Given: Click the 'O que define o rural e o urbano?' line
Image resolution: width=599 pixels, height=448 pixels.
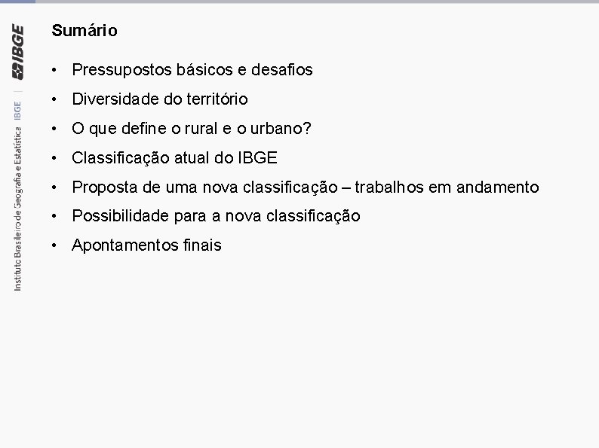Looking at the screenshot, I should [192, 129].
